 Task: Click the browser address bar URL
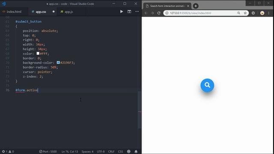coord(191,13)
